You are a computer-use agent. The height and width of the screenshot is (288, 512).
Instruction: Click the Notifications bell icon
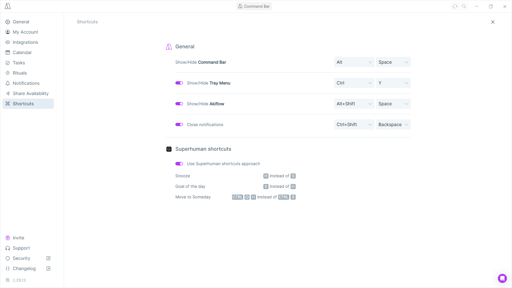point(8,83)
